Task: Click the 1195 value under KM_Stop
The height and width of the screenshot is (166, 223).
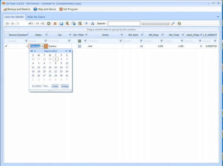Action: click(x=160, y=46)
